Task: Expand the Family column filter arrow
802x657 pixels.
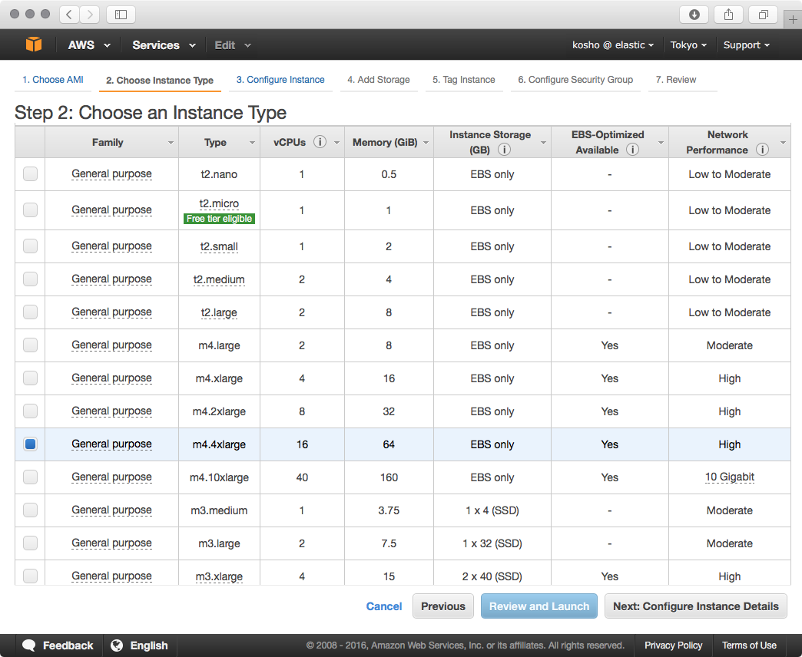Action: 171,143
